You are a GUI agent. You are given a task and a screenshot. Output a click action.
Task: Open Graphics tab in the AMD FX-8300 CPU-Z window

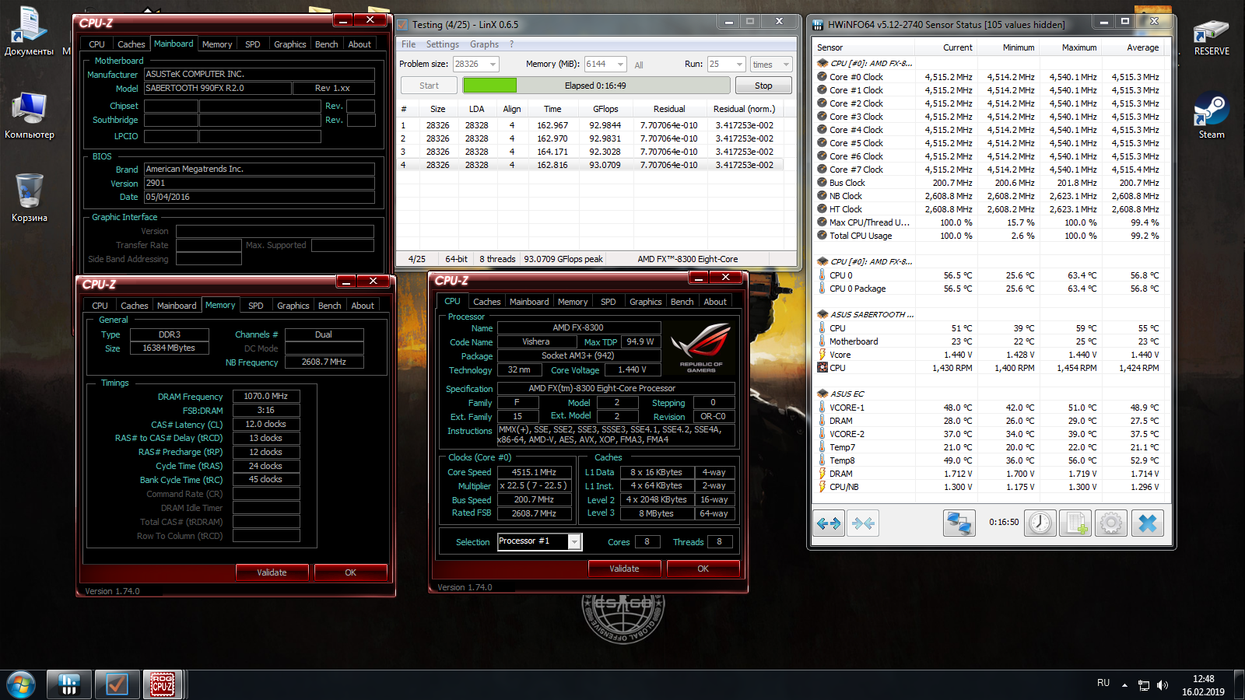click(646, 302)
